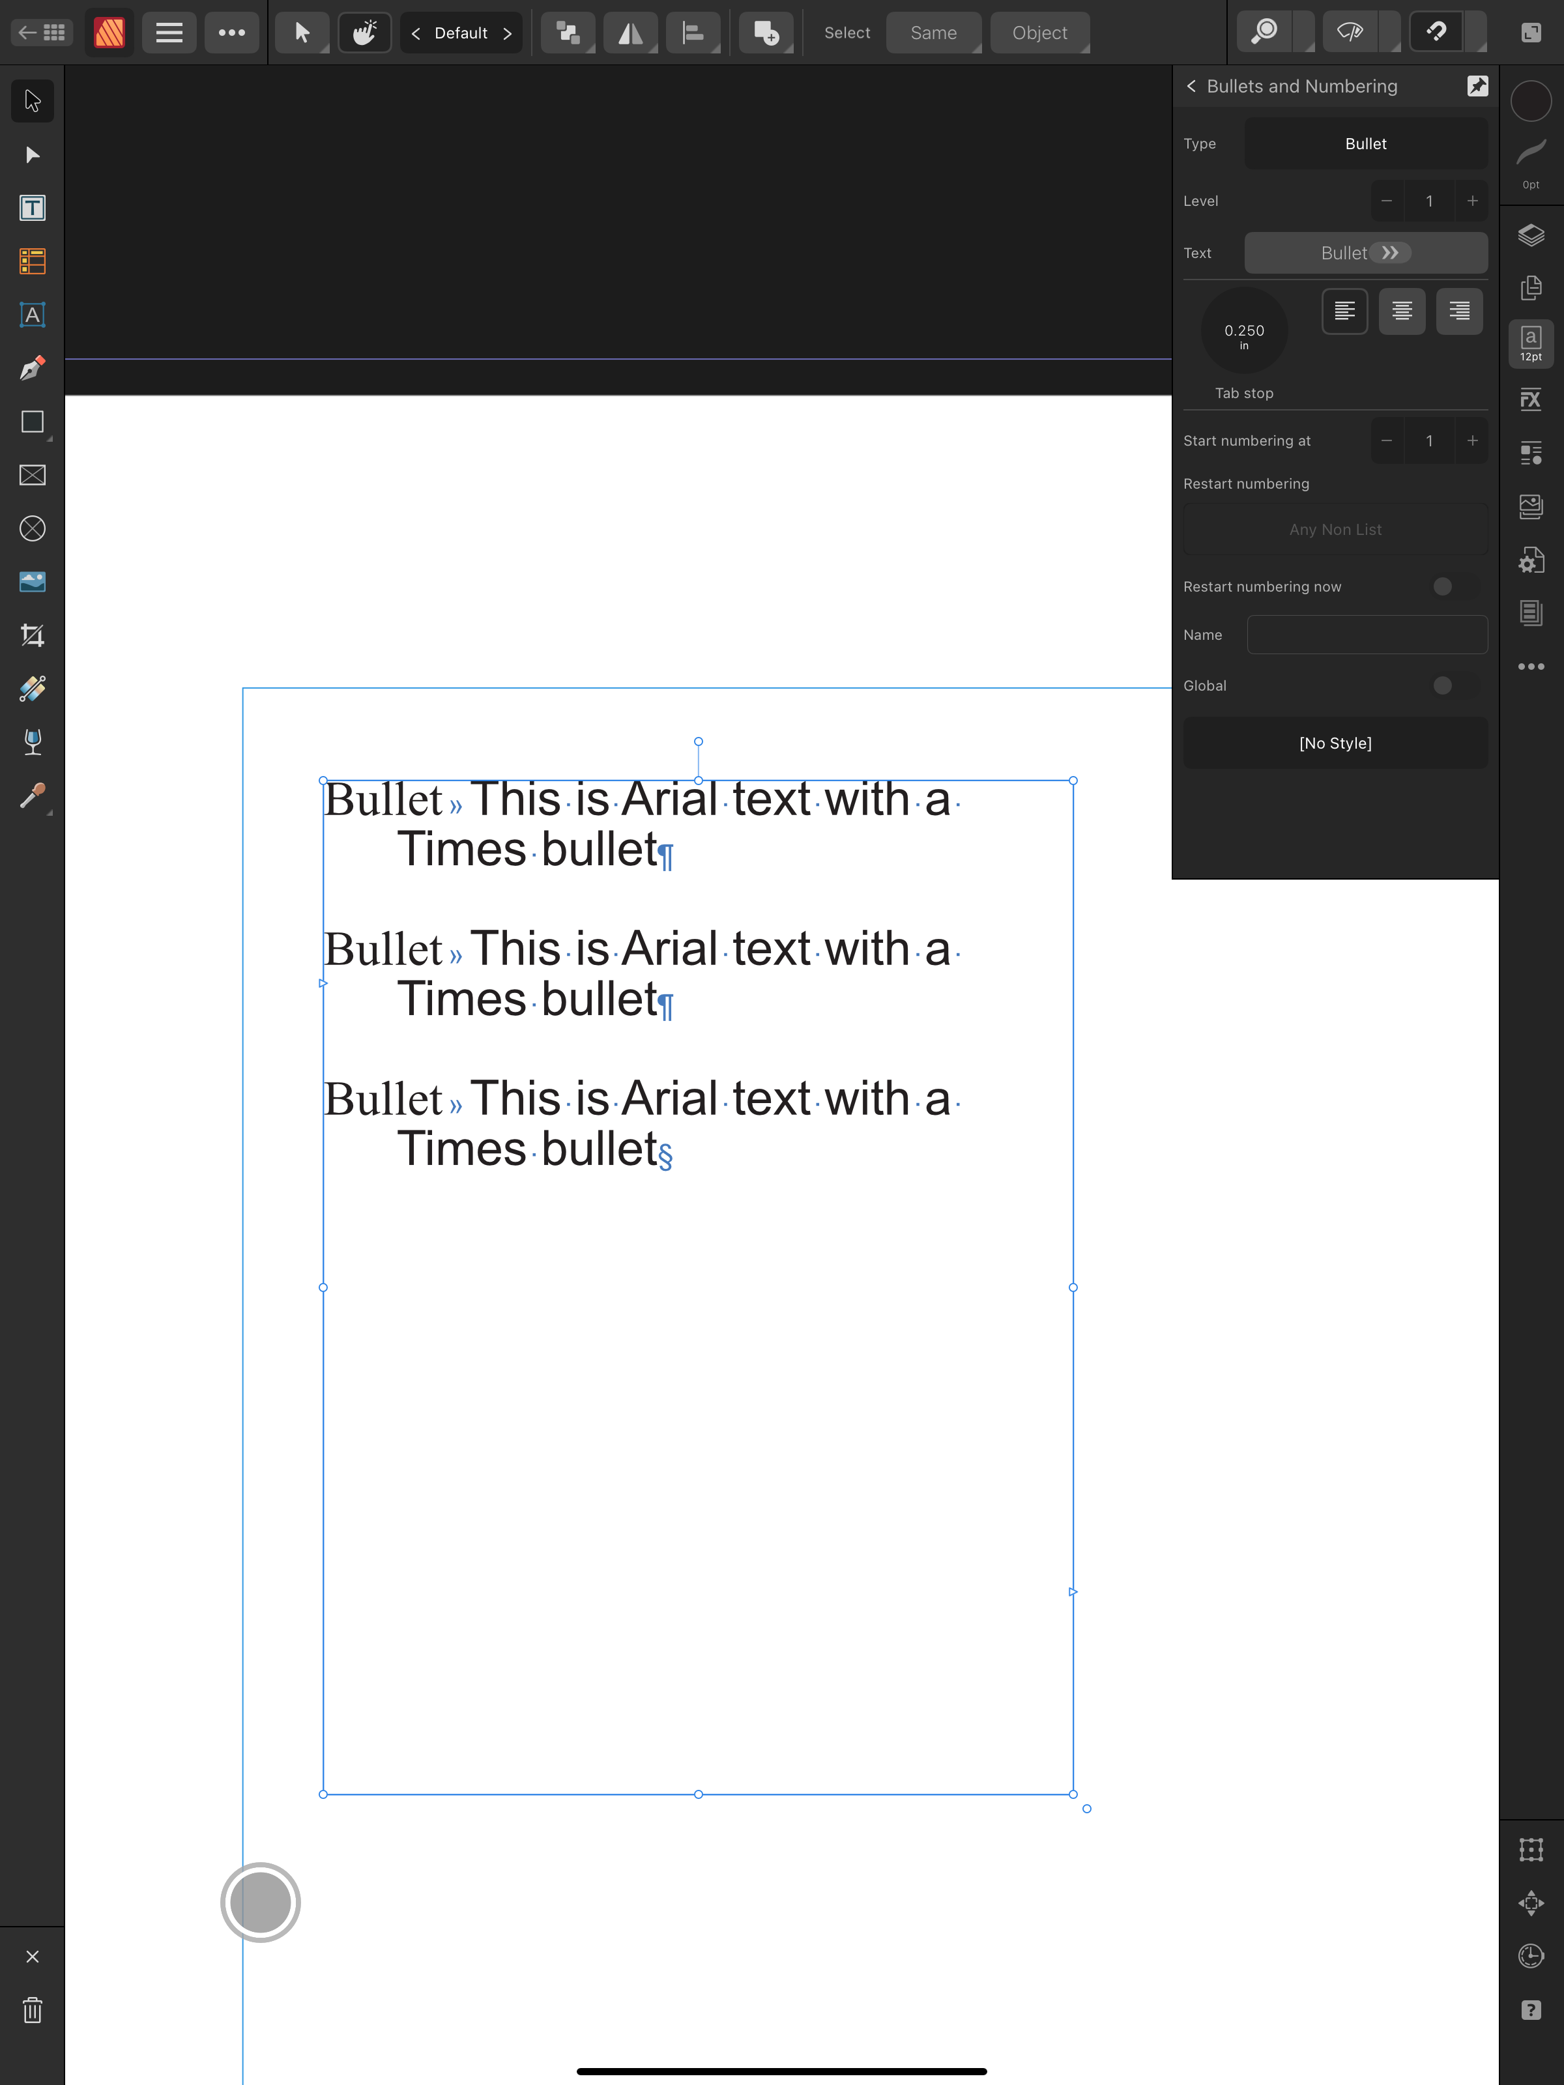Set bullet alignment to center
The image size is (1564, 2085).
pyautogui.click(x=1402, y=311)
